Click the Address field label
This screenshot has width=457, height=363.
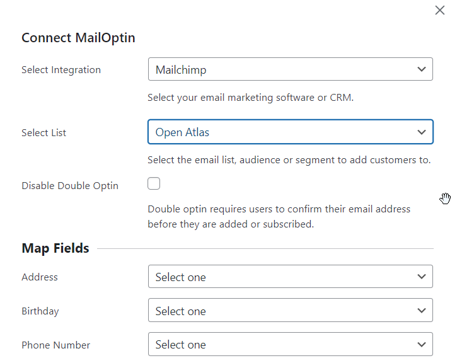coord(40,277)
